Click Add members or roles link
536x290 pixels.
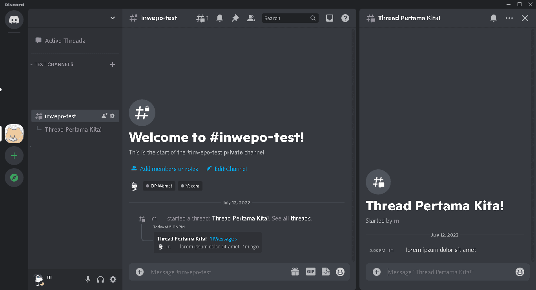(165, 169)
